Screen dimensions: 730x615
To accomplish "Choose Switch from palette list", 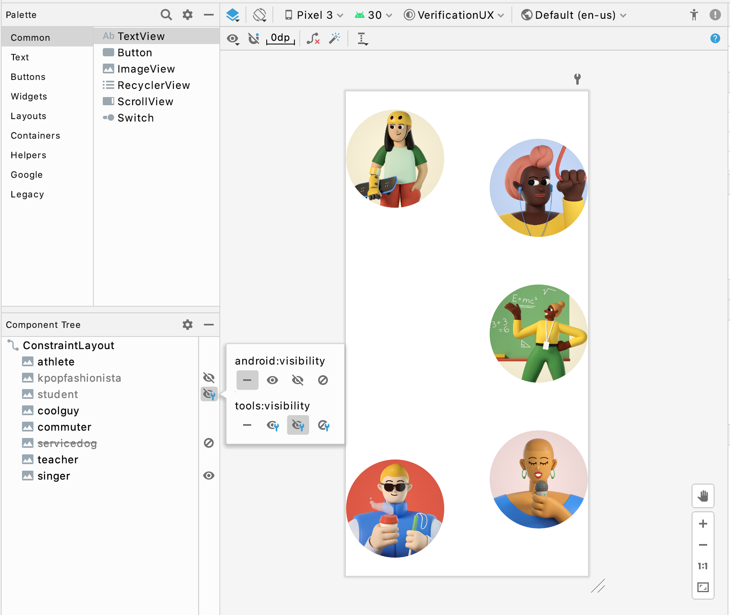I will [157, 118].
